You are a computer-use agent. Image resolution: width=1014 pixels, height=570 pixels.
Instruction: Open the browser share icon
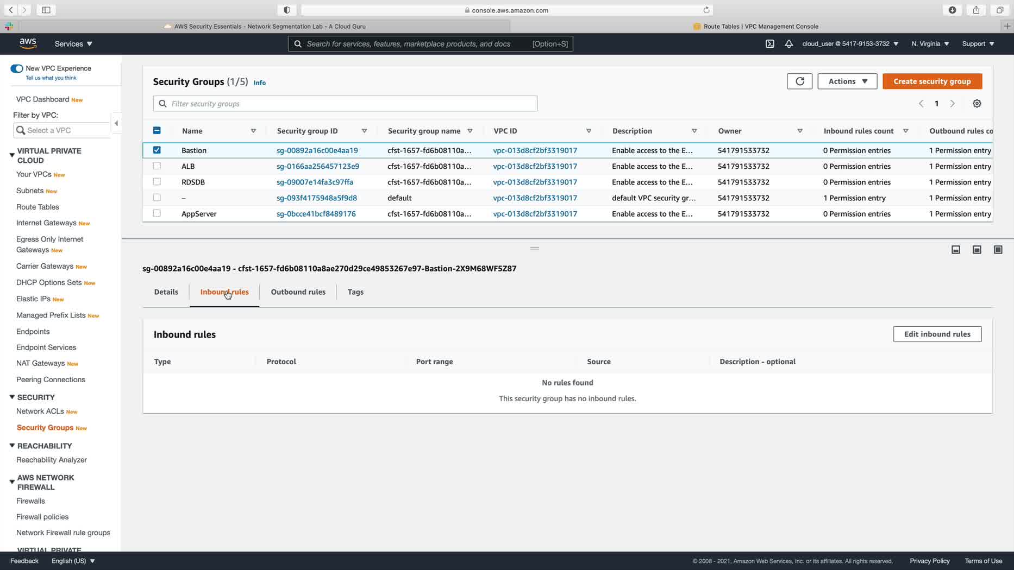coord(976,10)
